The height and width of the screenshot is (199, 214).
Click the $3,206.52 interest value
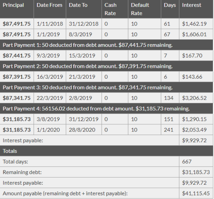[194, 98]
